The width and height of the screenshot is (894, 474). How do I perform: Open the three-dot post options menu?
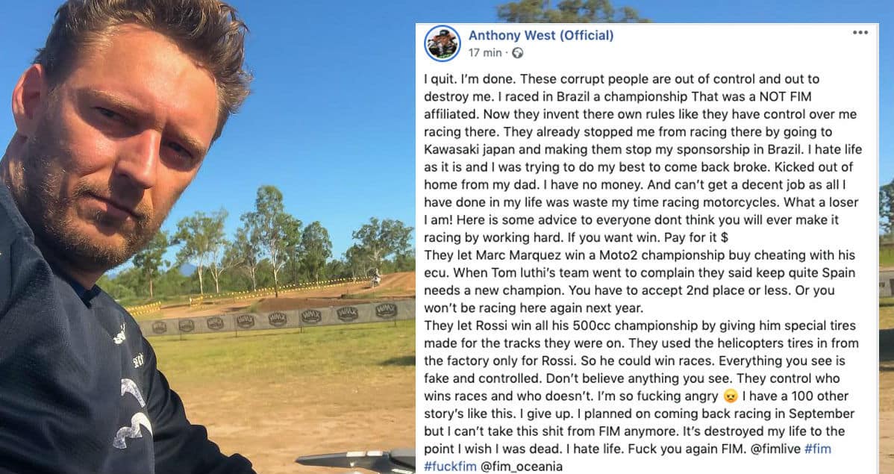pos(860,33)
